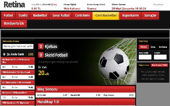The width and height of the screenshot is (170, 106).
Task: Pick Beraberlik odds 3.40
Action: (85, 95)
